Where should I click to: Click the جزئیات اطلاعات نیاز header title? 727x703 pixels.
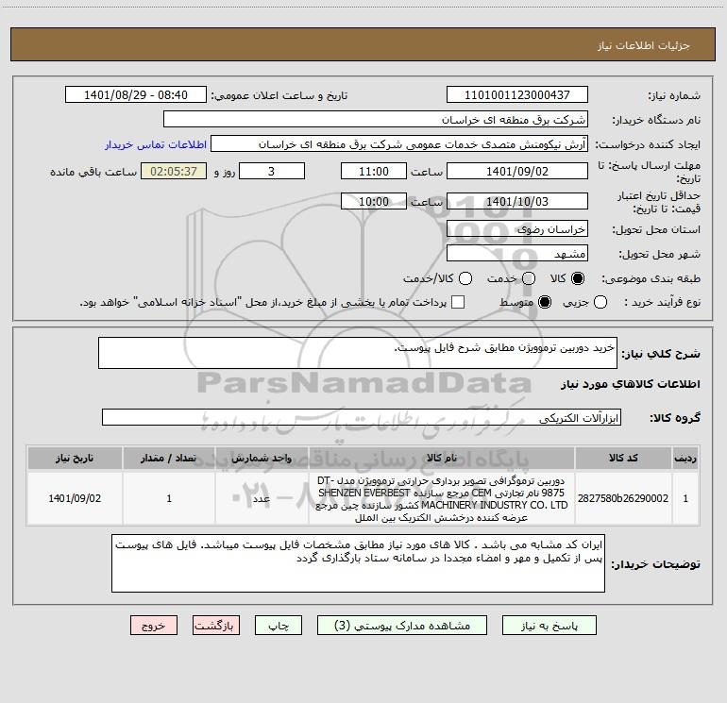[x=643, y=45]
